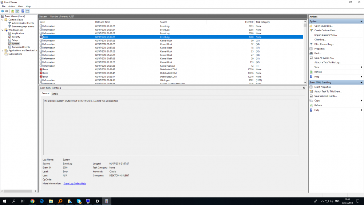Select the General tab
This screenshot has width=364, height=205.
pyautogui.click(x=45, y=93)
